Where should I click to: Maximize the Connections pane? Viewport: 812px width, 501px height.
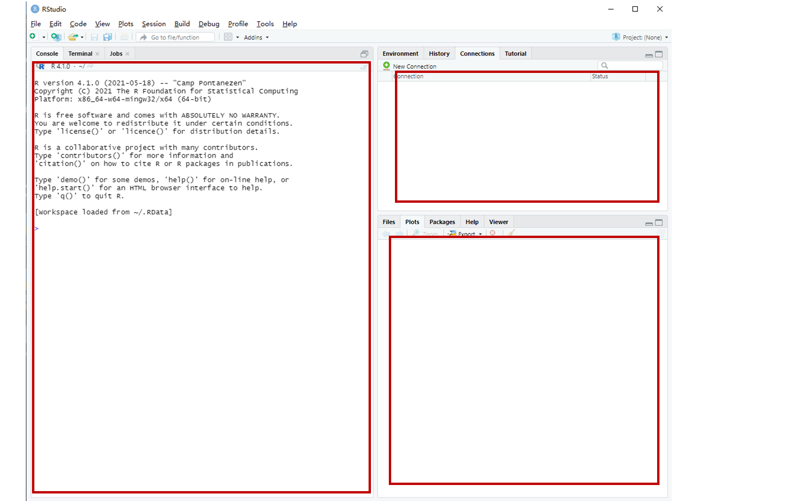659,54
